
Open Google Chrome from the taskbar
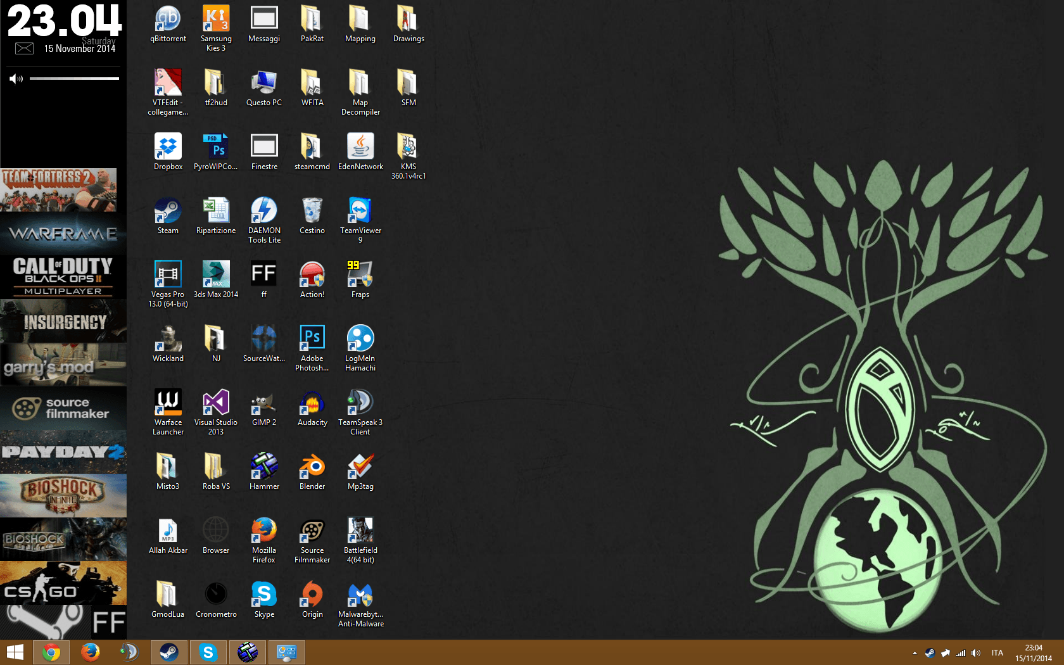51,652
